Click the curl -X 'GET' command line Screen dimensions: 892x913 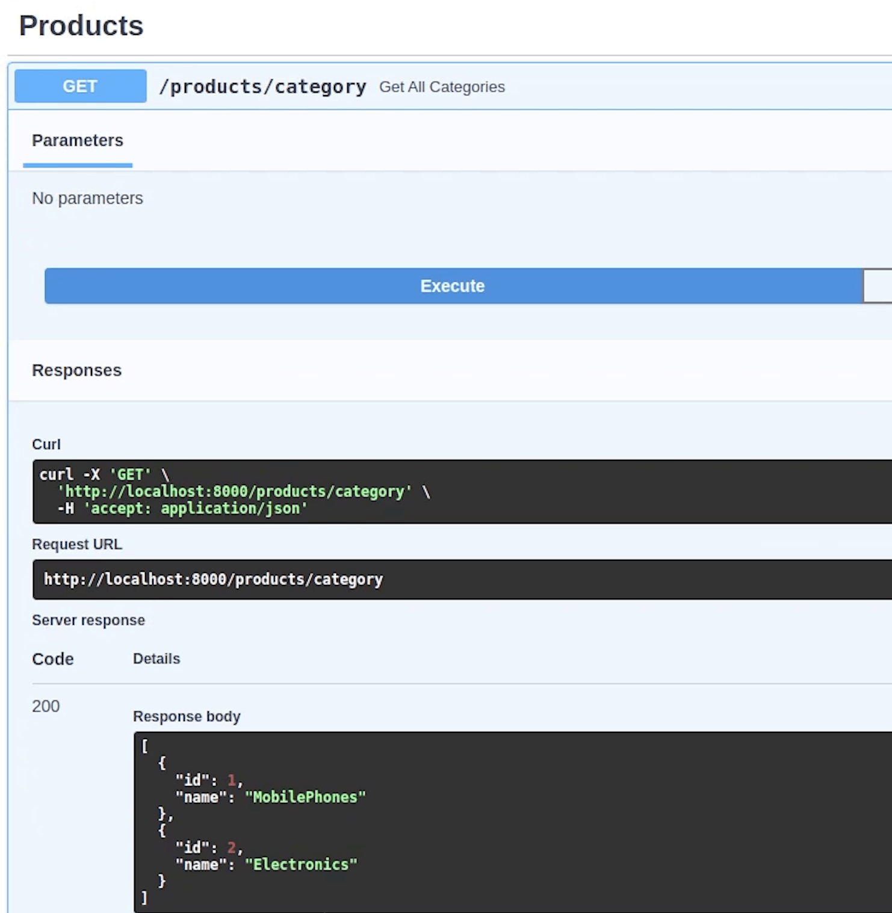(104, 475)
